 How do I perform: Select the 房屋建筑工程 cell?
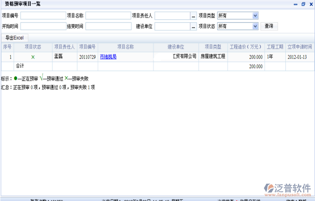[x=213, y=56]
